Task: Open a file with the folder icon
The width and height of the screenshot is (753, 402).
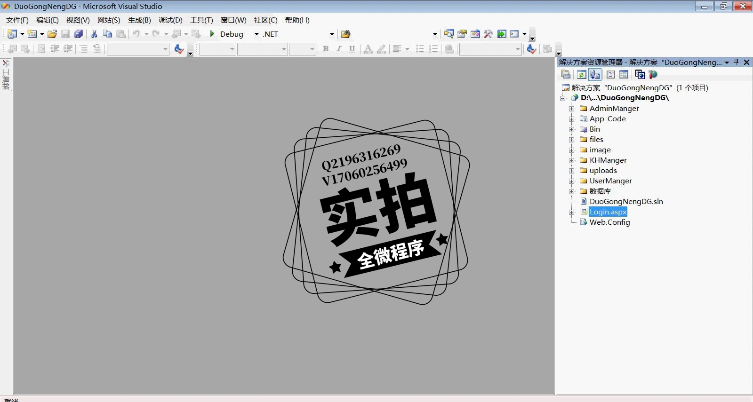Action: click(x=52, y=34)
